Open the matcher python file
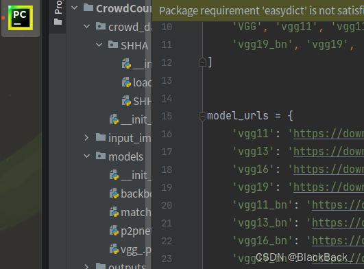The width and height of the screenshot is (364, 269). [136, 212]
